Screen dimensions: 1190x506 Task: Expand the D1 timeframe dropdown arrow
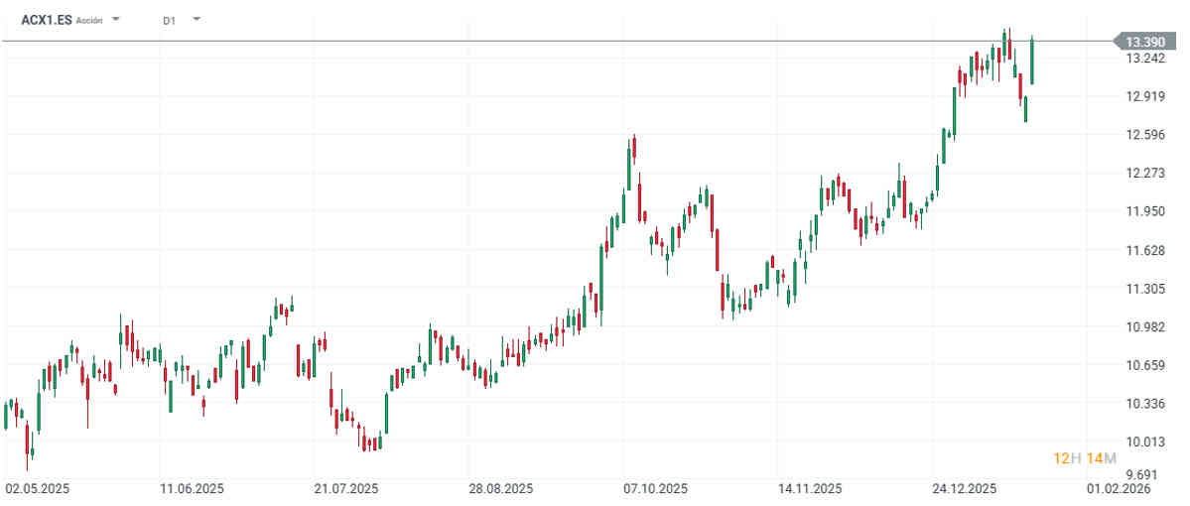click(196, 19)
